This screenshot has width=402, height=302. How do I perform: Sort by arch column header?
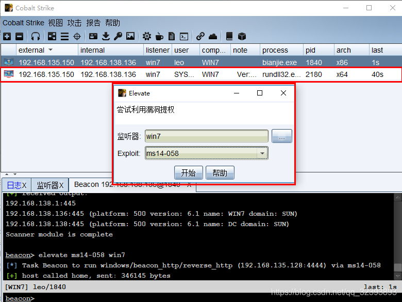pyautogui.click(x=351, y=50)
